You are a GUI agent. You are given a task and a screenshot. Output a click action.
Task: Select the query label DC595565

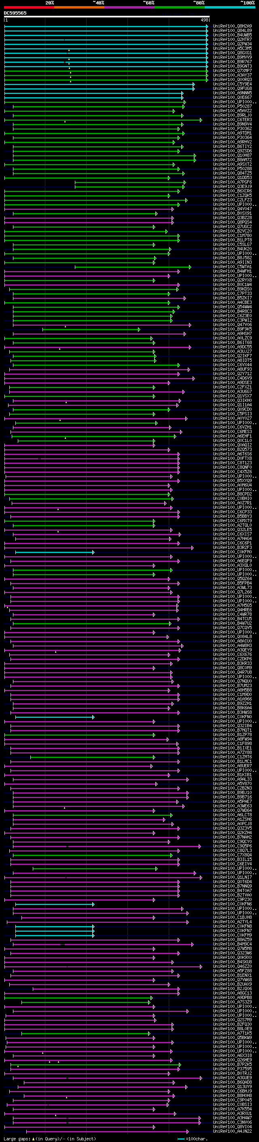(x=15, y=13)
